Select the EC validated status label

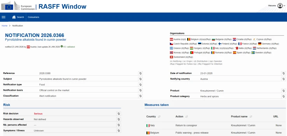coord(69,47)
